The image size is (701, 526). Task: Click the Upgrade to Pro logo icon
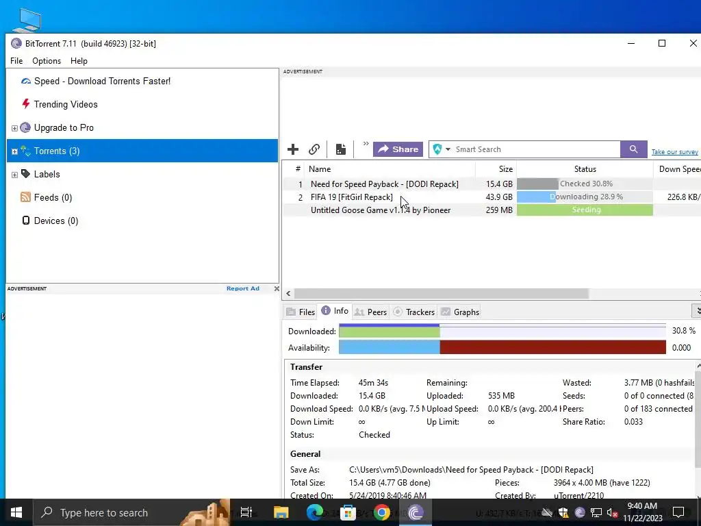tap(26, 127)
